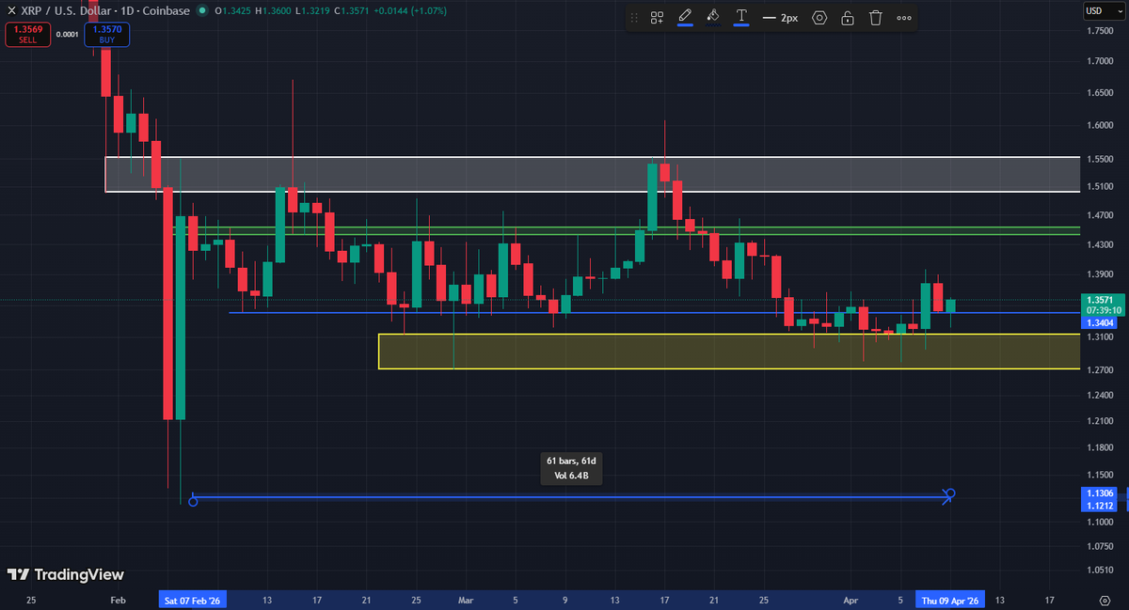Select the left endpoint of date range arrow
The height and width of the screenshot is (610, 1129).
click(193, 501)
